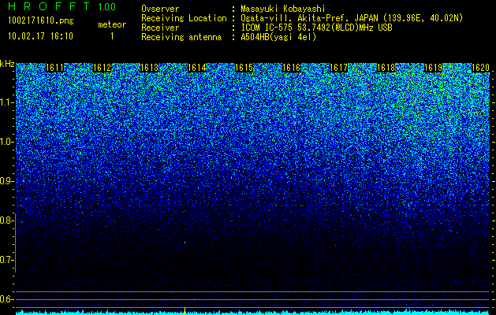Click the 1613 time marker
The width and height of the screenshot is (496, 315).
[149, 68]
